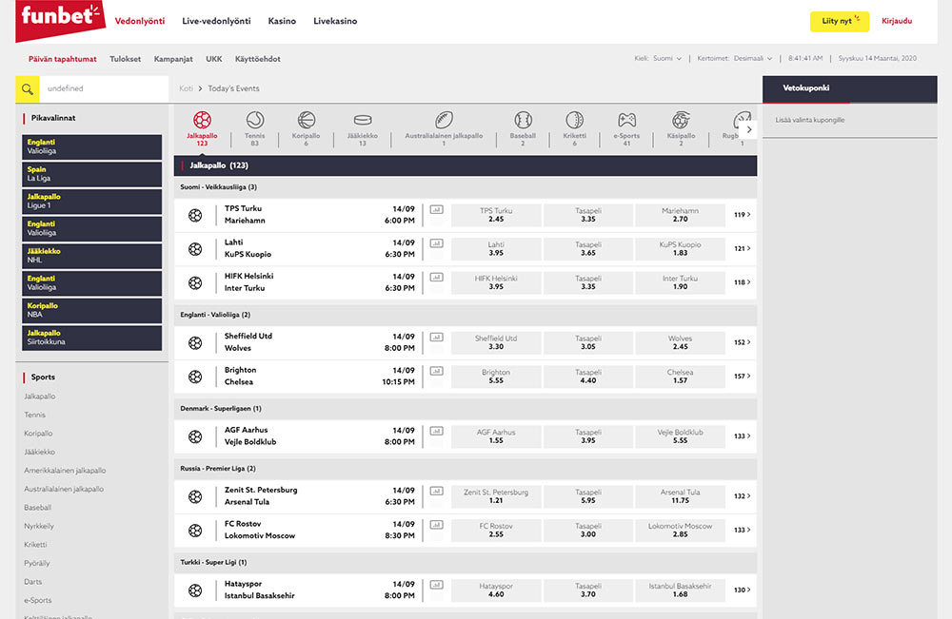Expand 121 more markets for Lahti
The width and height of the screenshot is (952, 619).
[742, 248]
